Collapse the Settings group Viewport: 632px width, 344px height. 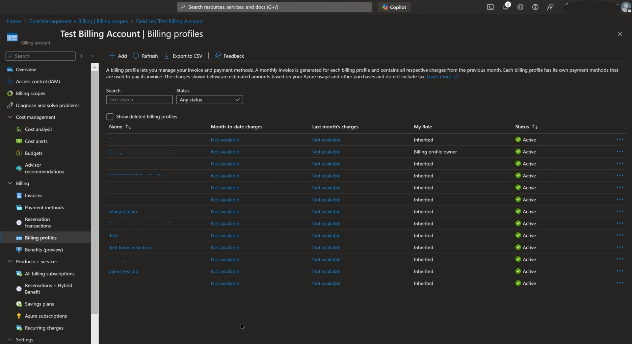[10, 339]
